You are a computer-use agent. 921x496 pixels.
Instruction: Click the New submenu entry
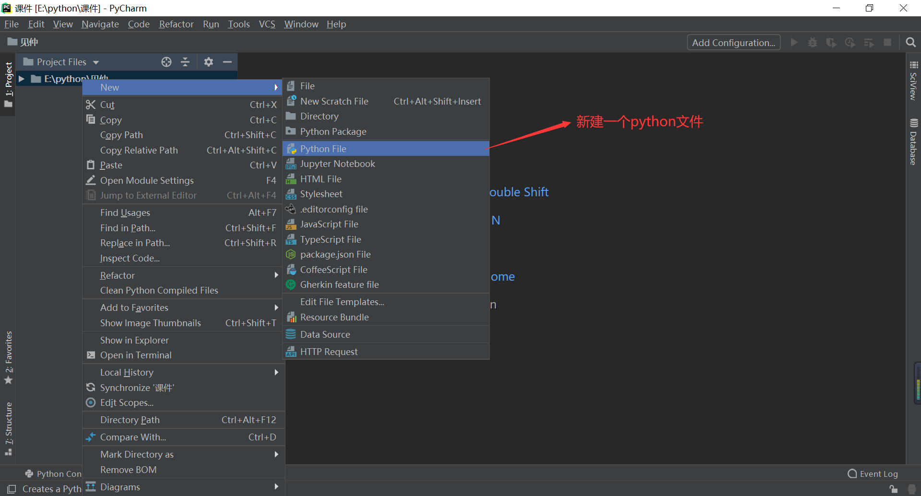click(x=183, y=87)
